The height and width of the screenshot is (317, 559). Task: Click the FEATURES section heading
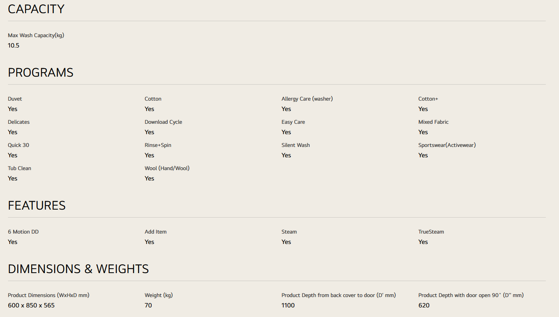tap(37, 206)
